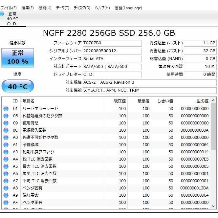Click the status orb for row AF ベンダ固有
Viewport: 218px width, 218px height.
tap(6, 203)
